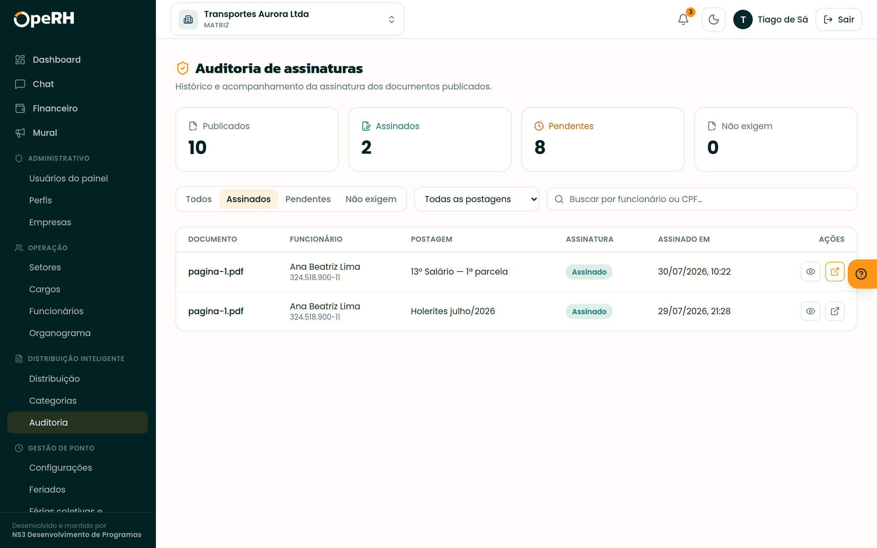Collapse the Gestão de Ponto section header
Image resolution: width=877 pixels, height=548 pixels.
(x=61, y=448)
